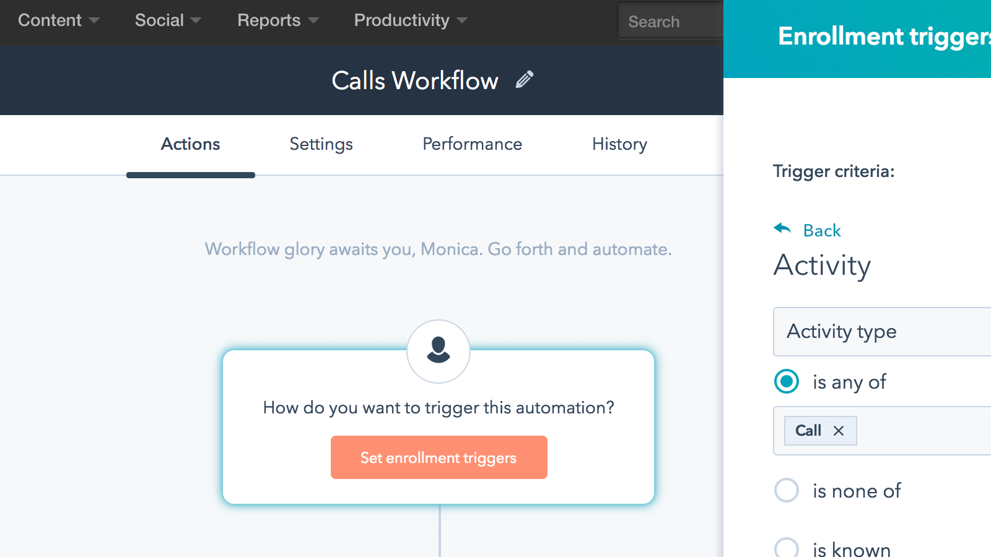Click into the Search field
Viewport: 991px width, 557px height.
click(672, 22)
